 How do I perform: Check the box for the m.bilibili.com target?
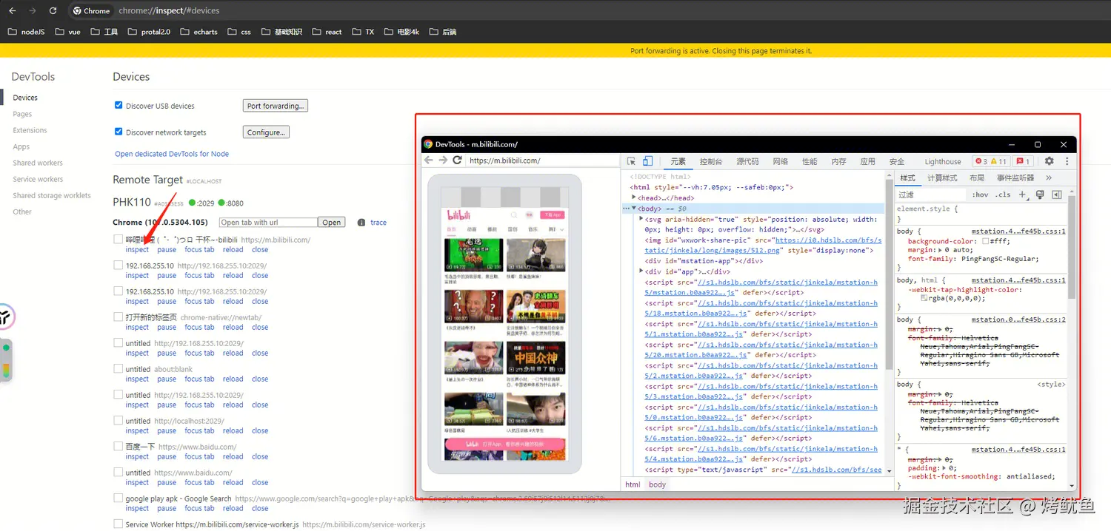(119, 240)
